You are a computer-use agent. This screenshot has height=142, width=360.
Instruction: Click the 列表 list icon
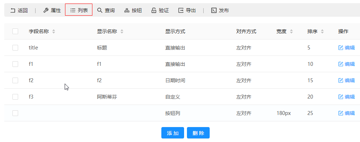[73, 10]
